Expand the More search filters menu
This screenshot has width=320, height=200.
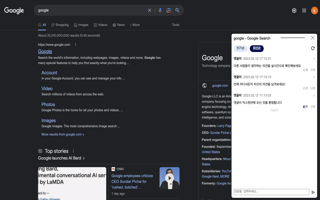[135, 25]
